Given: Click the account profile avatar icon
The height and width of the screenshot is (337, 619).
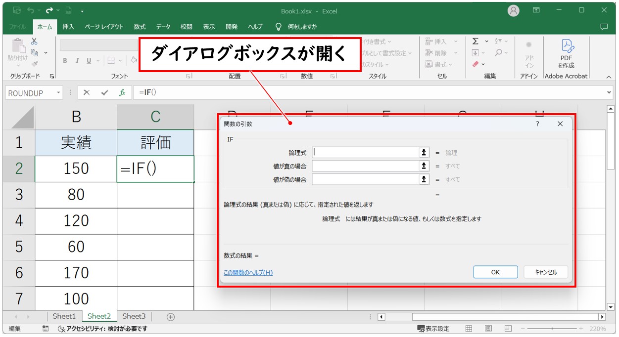Looking at the screenshot, I should [x=514, y=10].
